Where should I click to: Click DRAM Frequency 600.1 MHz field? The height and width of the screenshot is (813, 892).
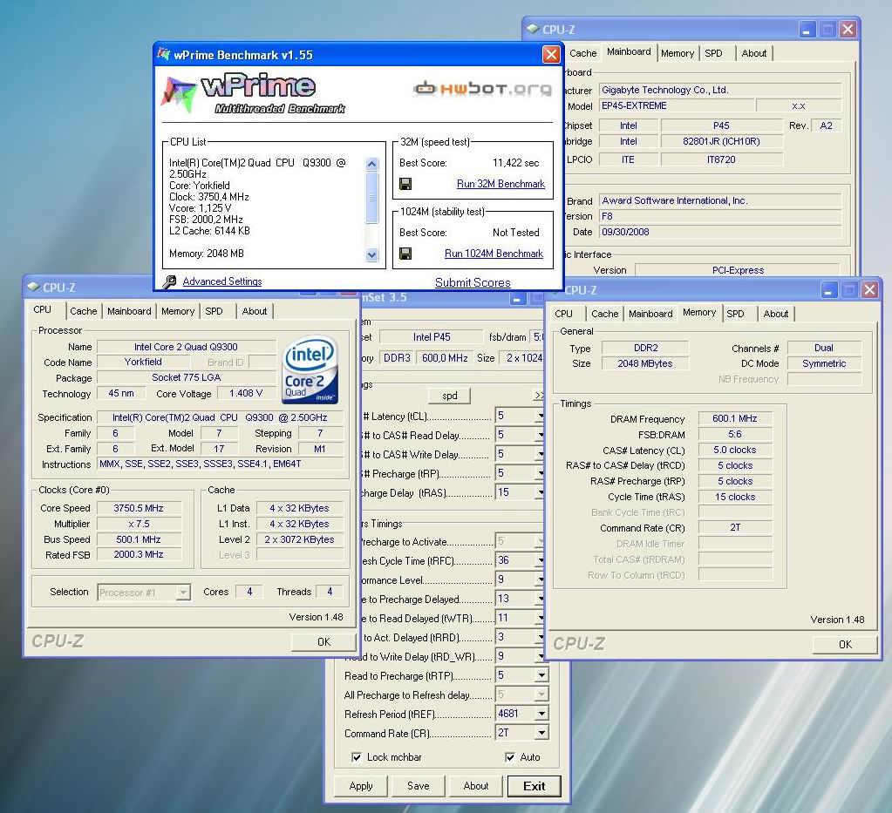coord(734,418)
